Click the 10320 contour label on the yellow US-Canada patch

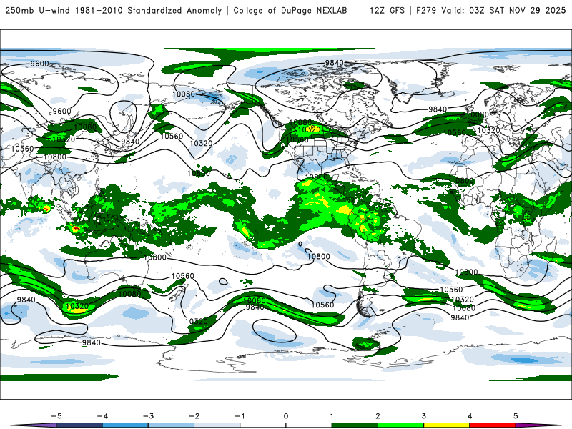click(x=309, y=129)
